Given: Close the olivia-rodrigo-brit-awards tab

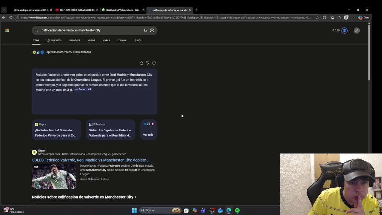Looking at the screenshot, I should click(x=51, y=10).
